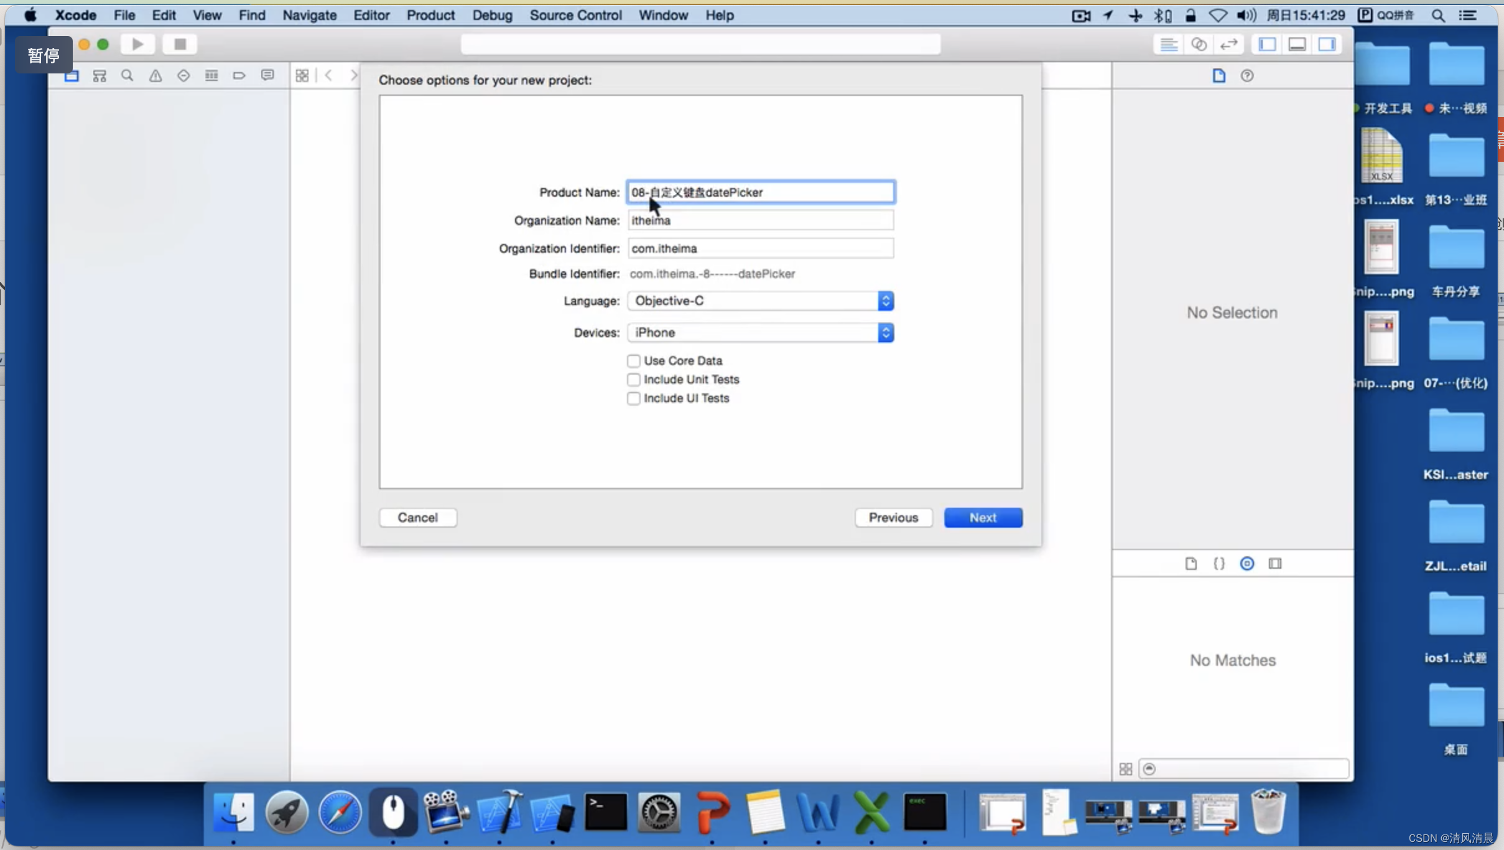Click the Stop button in Xcode toolbar

(180, 44)
